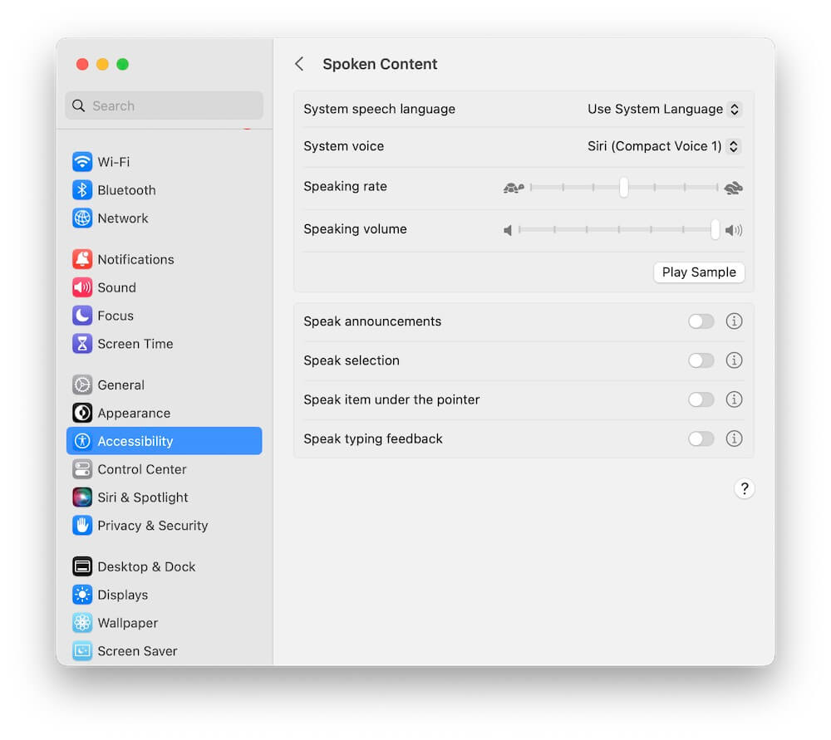This screenshot has height=740, width=831.
Task: Select General in the sidebar
Action: (x=165, y=385)
